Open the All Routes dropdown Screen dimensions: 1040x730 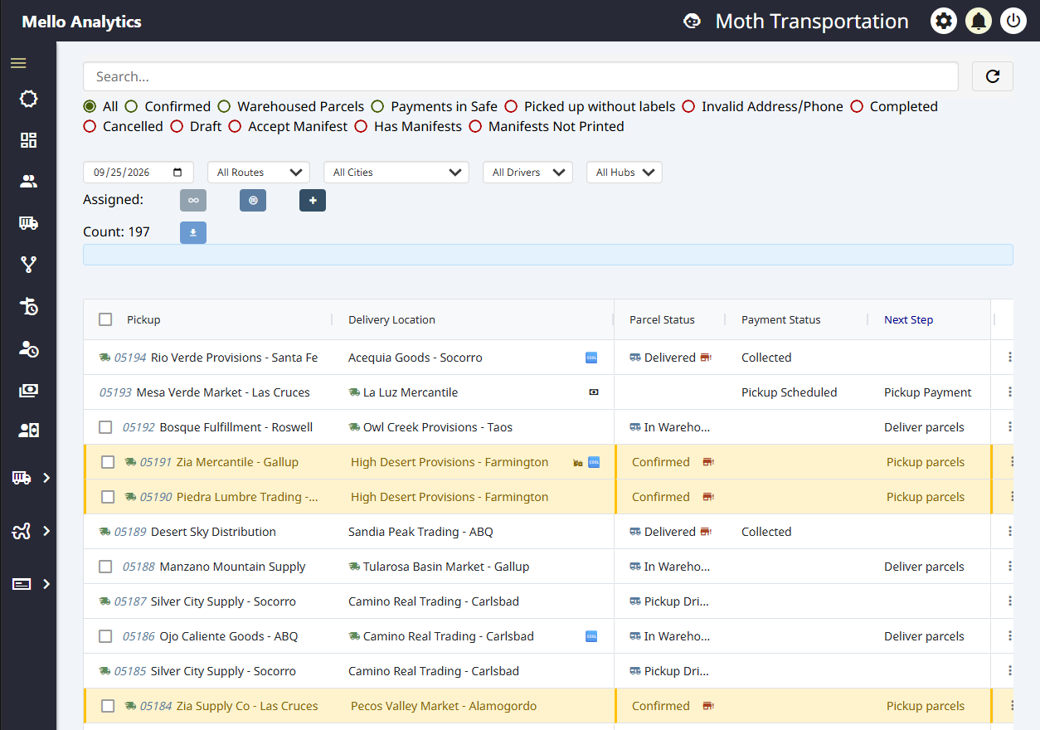259,173
